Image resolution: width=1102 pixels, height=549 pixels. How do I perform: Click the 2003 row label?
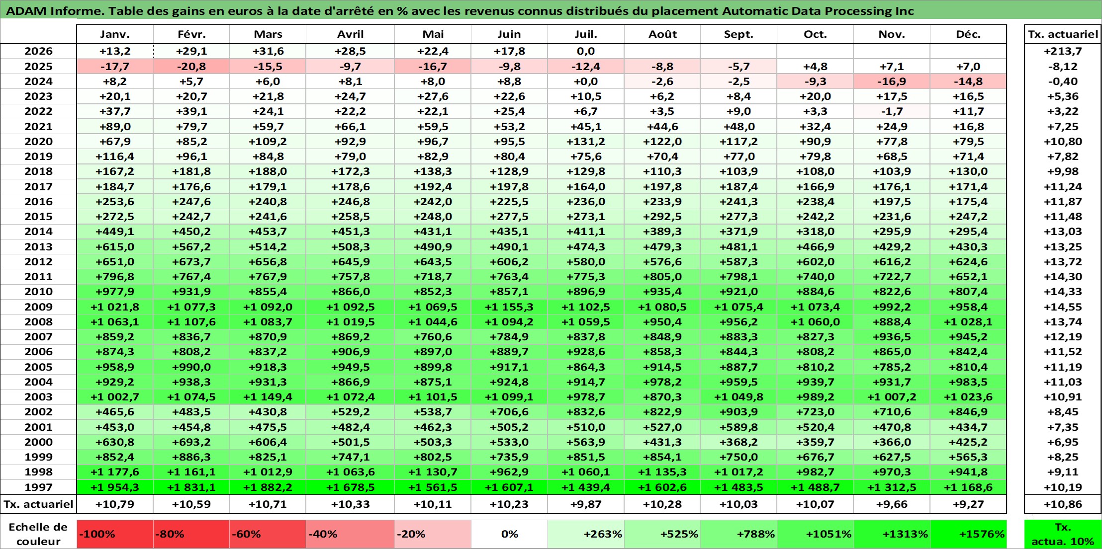[x=38, y=397]
